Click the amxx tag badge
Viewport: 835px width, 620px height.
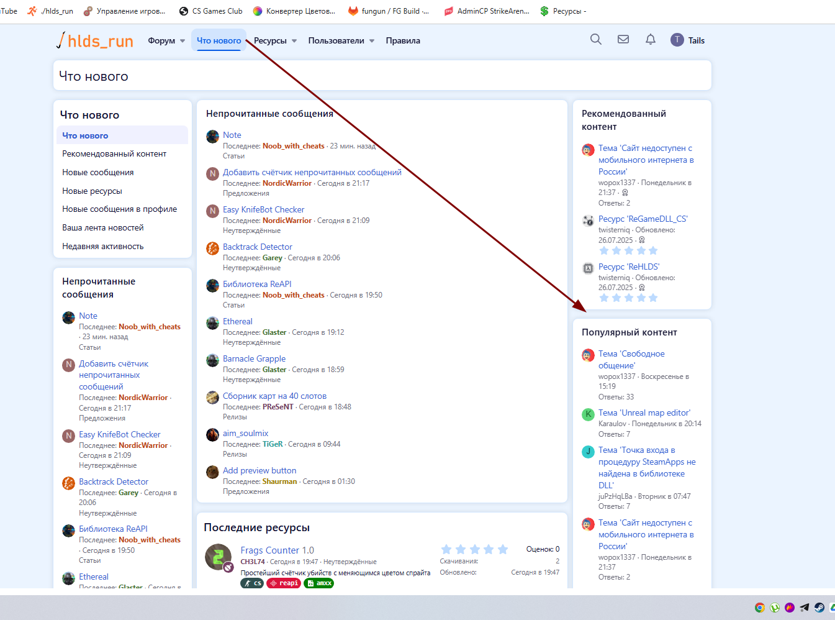pyautogui.click(x=319, y=583)
